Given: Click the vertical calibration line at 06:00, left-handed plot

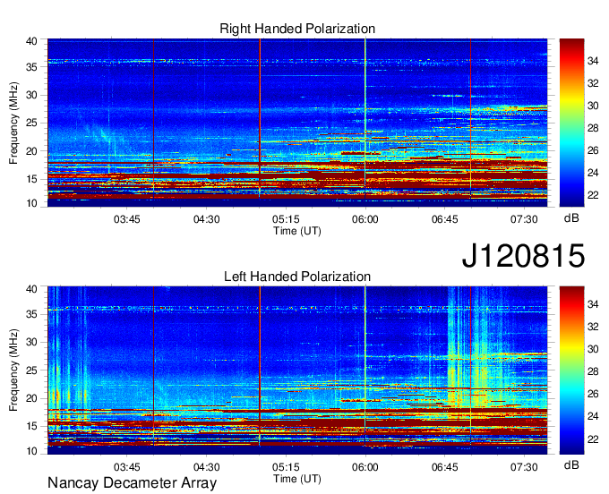Looking at the screenshot, I should click(365, 367).
